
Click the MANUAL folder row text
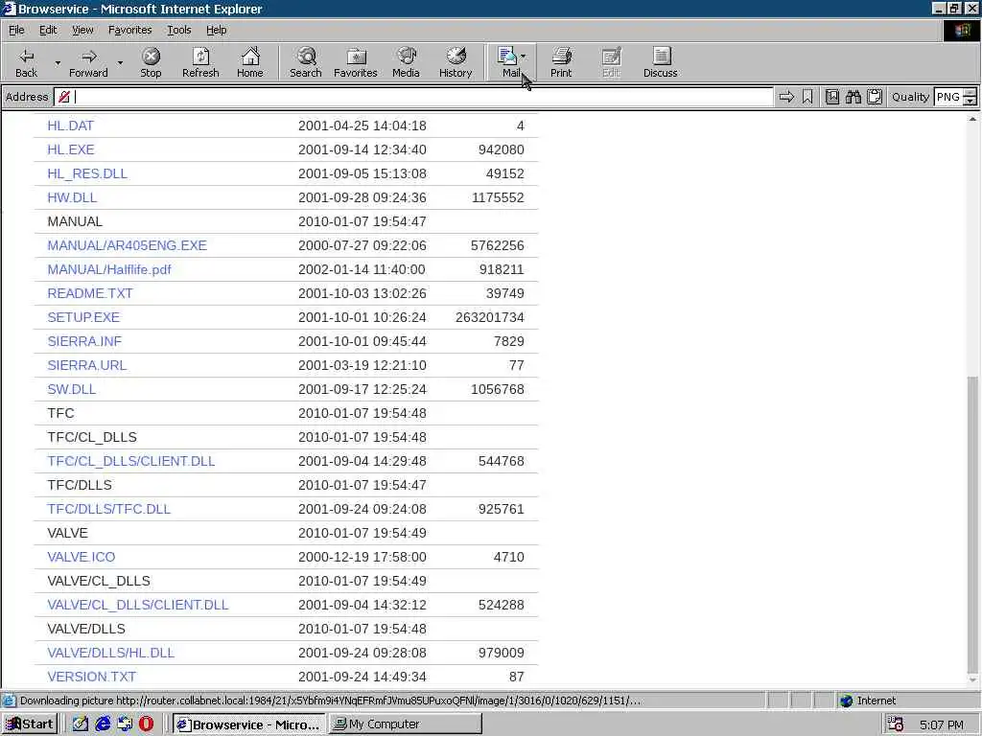pyautogui.click(x=75, y=221)
